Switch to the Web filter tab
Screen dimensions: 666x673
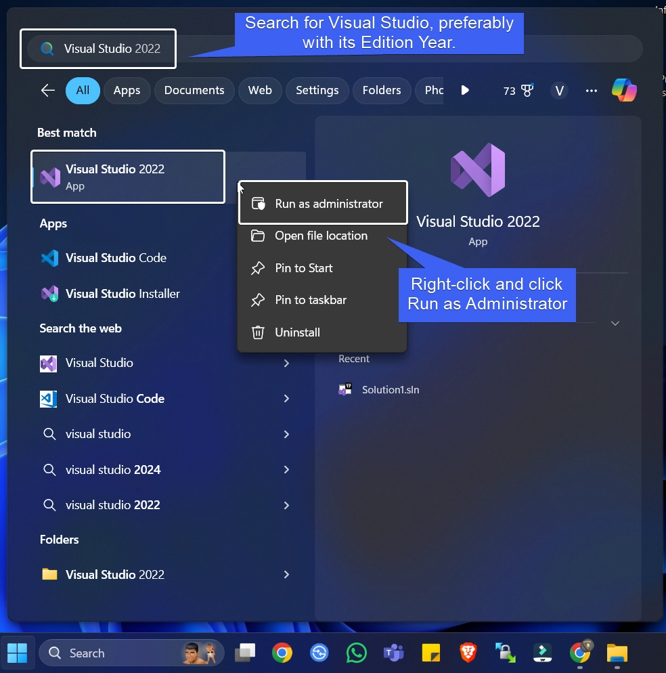(x=260, y=91)
